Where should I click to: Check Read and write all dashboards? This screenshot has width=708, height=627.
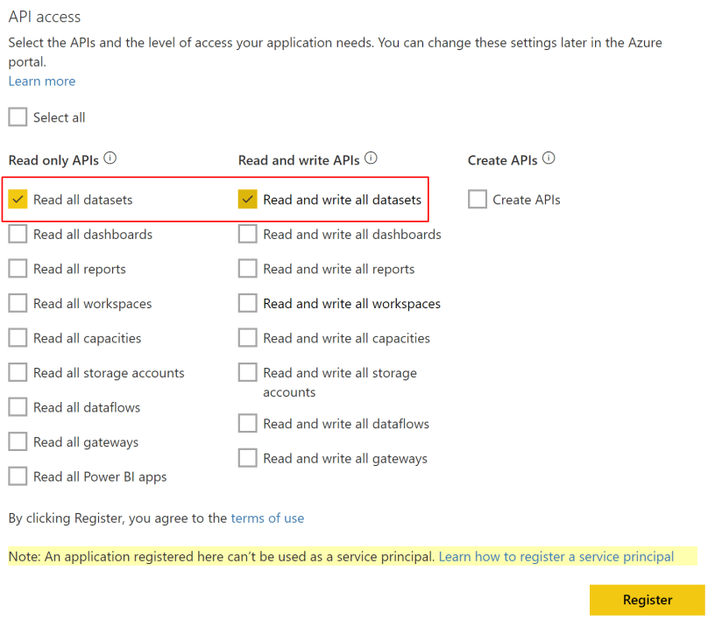click(247, 234)
